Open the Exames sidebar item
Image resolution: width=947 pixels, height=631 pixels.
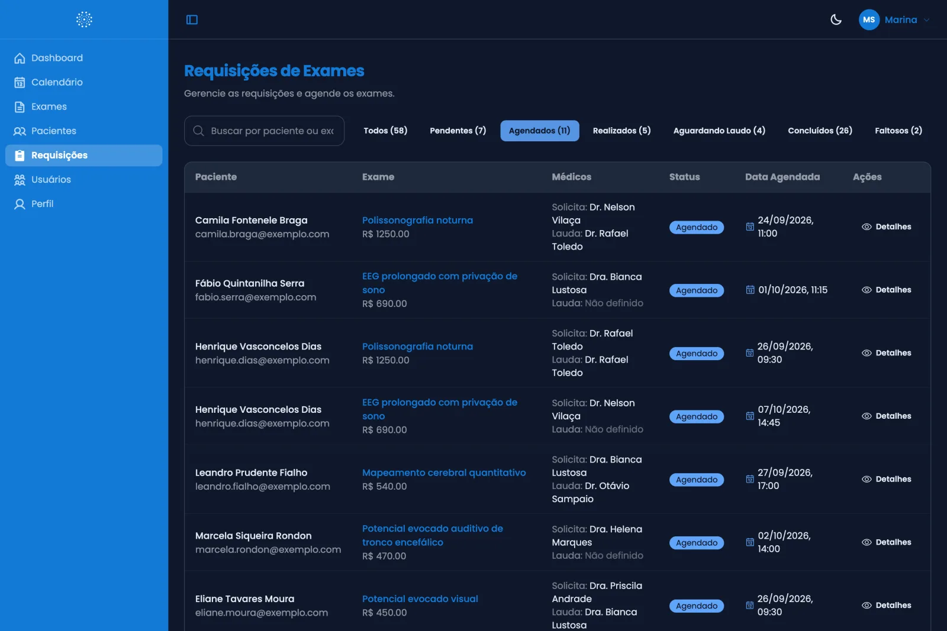pyautogui.click(x=84, y=106)
